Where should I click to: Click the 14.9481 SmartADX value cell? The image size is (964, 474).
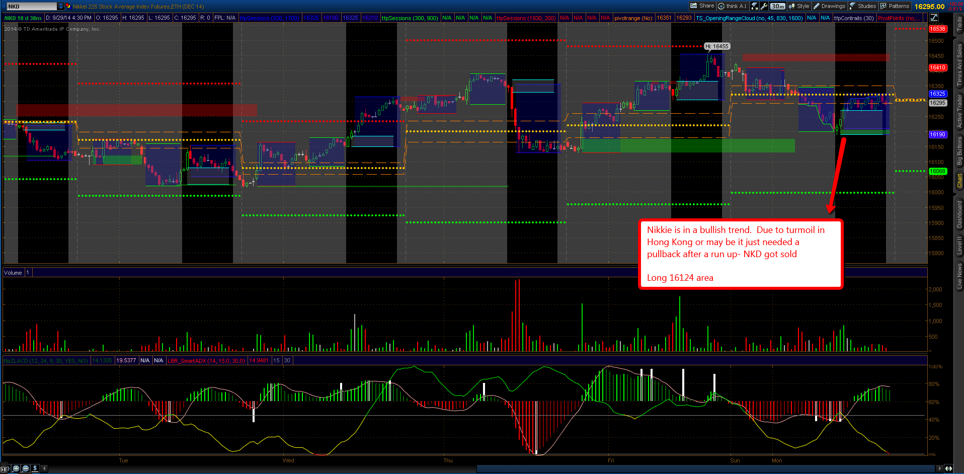259,360
